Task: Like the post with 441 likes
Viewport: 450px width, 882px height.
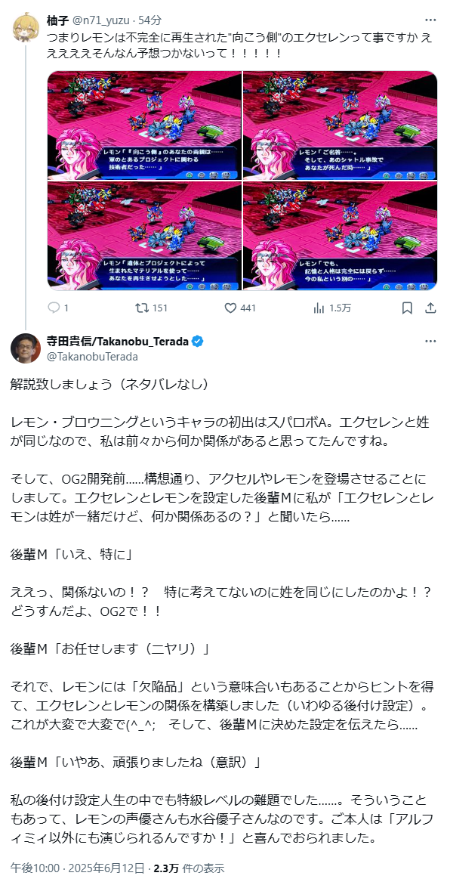Action: pos(230,308)
